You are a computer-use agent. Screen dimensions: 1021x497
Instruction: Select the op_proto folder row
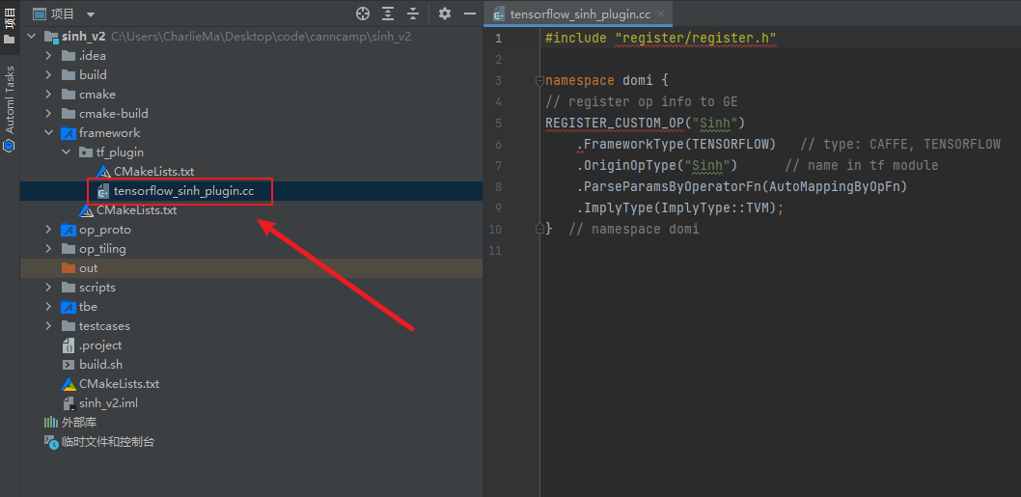click(251, 230)
